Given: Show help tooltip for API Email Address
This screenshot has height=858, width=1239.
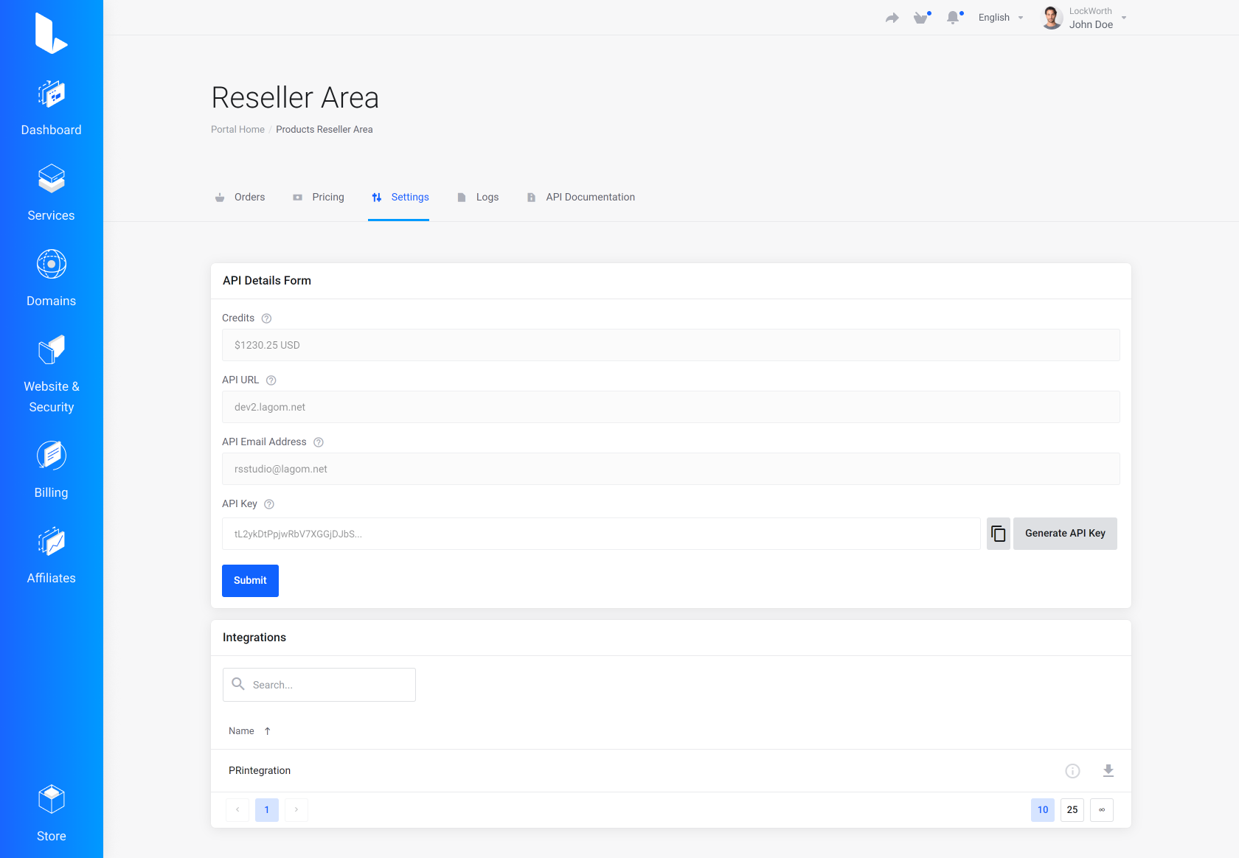Looking at the screenshot, I should pyautogui.click(x=319, y=442).
